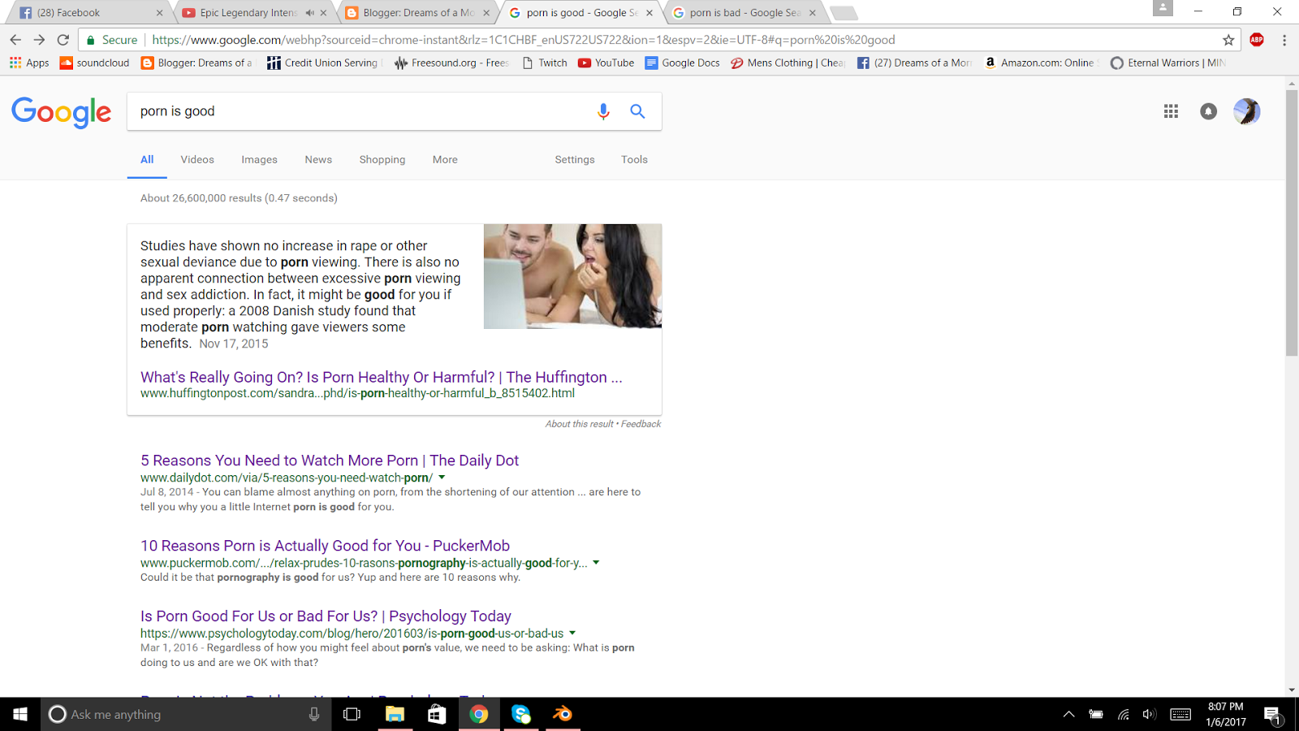Click the forward navigation arrow
The image size is (1299, 731).
click(39, 39)
